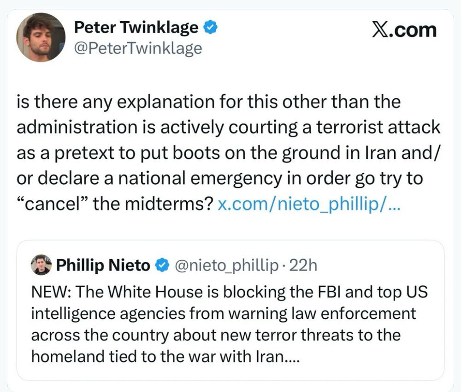Open the @nieto_phillip handle
The height and width of the screenshot is (392, 461).
pyautogui.click(x=225, y=265)
